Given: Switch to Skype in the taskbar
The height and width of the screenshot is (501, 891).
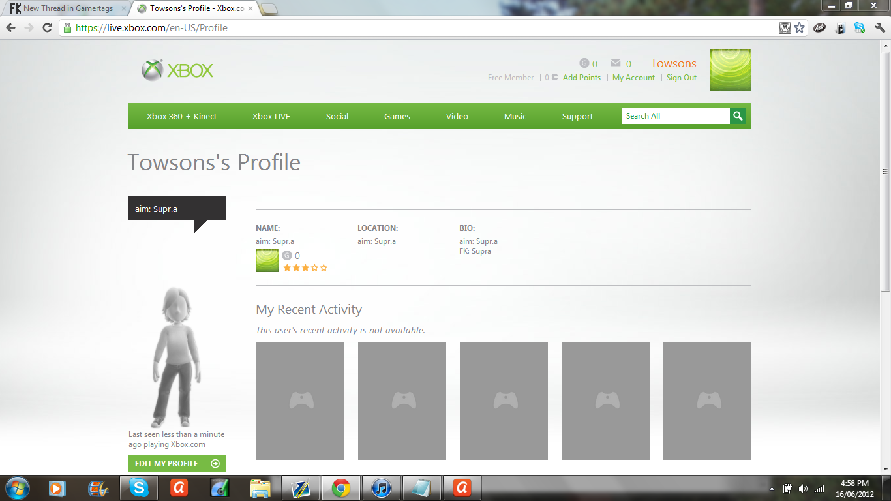Looking at the screenshot, I should [x=138, y=488].
